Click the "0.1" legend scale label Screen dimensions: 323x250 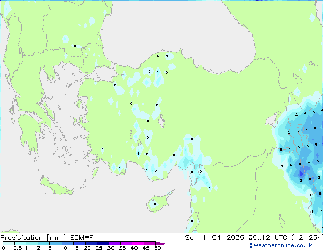(6, 248)
